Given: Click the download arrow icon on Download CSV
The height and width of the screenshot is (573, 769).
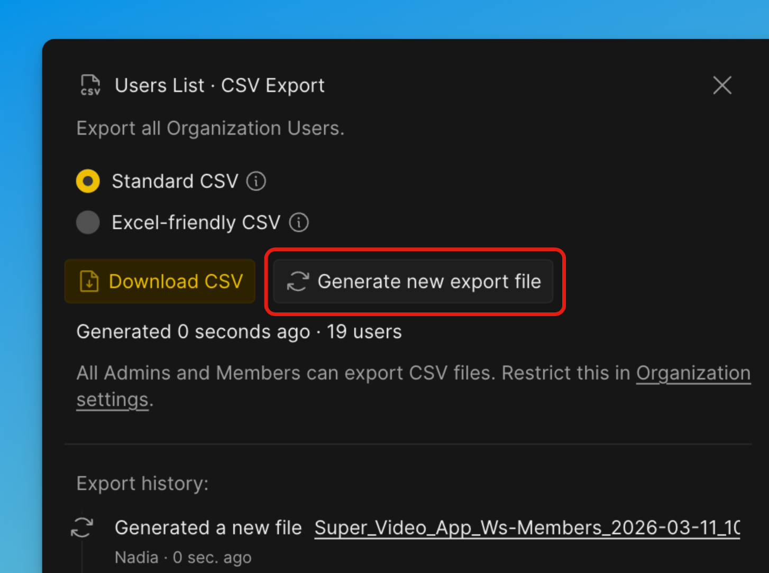Looking at the screenshot, I should pyautogui.click(x=89, y=281).
